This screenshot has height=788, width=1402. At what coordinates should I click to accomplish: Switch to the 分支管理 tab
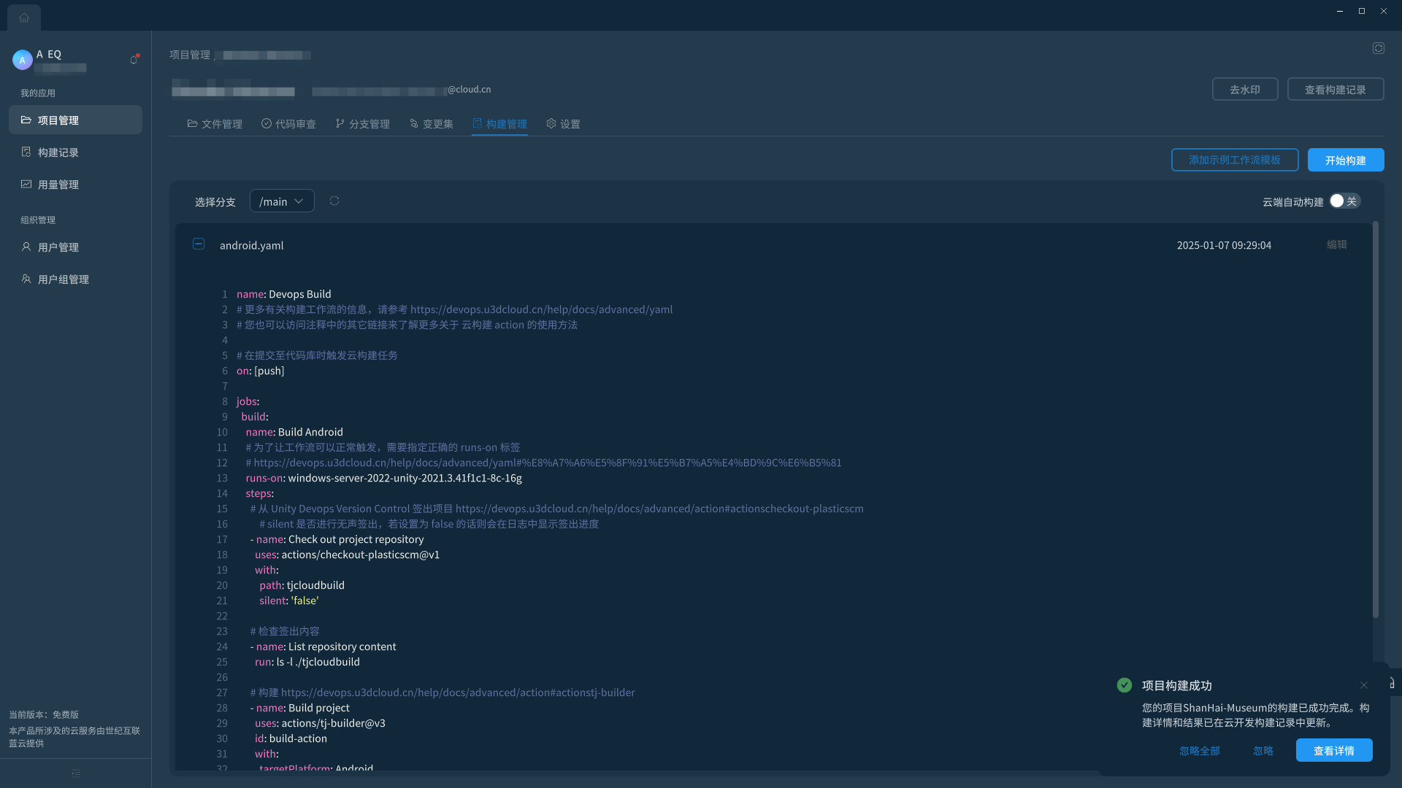[x=363, y=124]
